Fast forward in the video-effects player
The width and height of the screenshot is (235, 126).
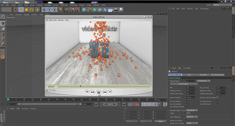[x=105, y=92]
